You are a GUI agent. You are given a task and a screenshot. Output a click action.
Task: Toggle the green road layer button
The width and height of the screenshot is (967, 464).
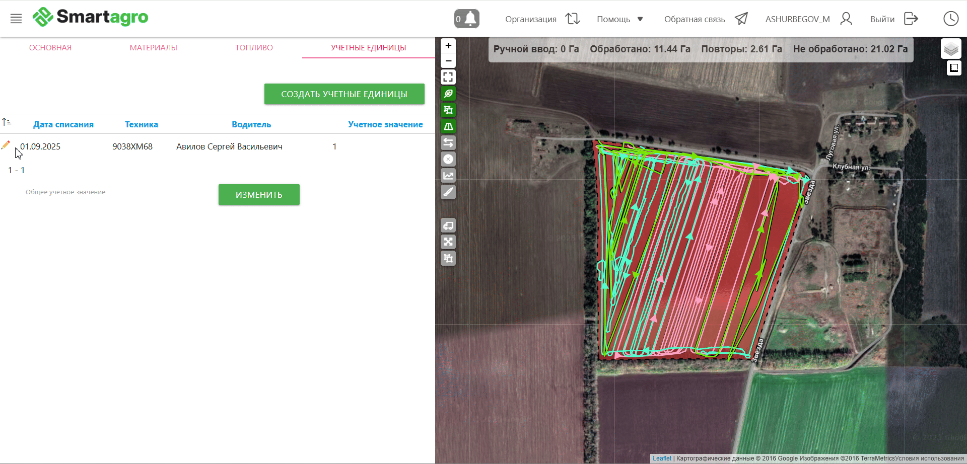448,126
